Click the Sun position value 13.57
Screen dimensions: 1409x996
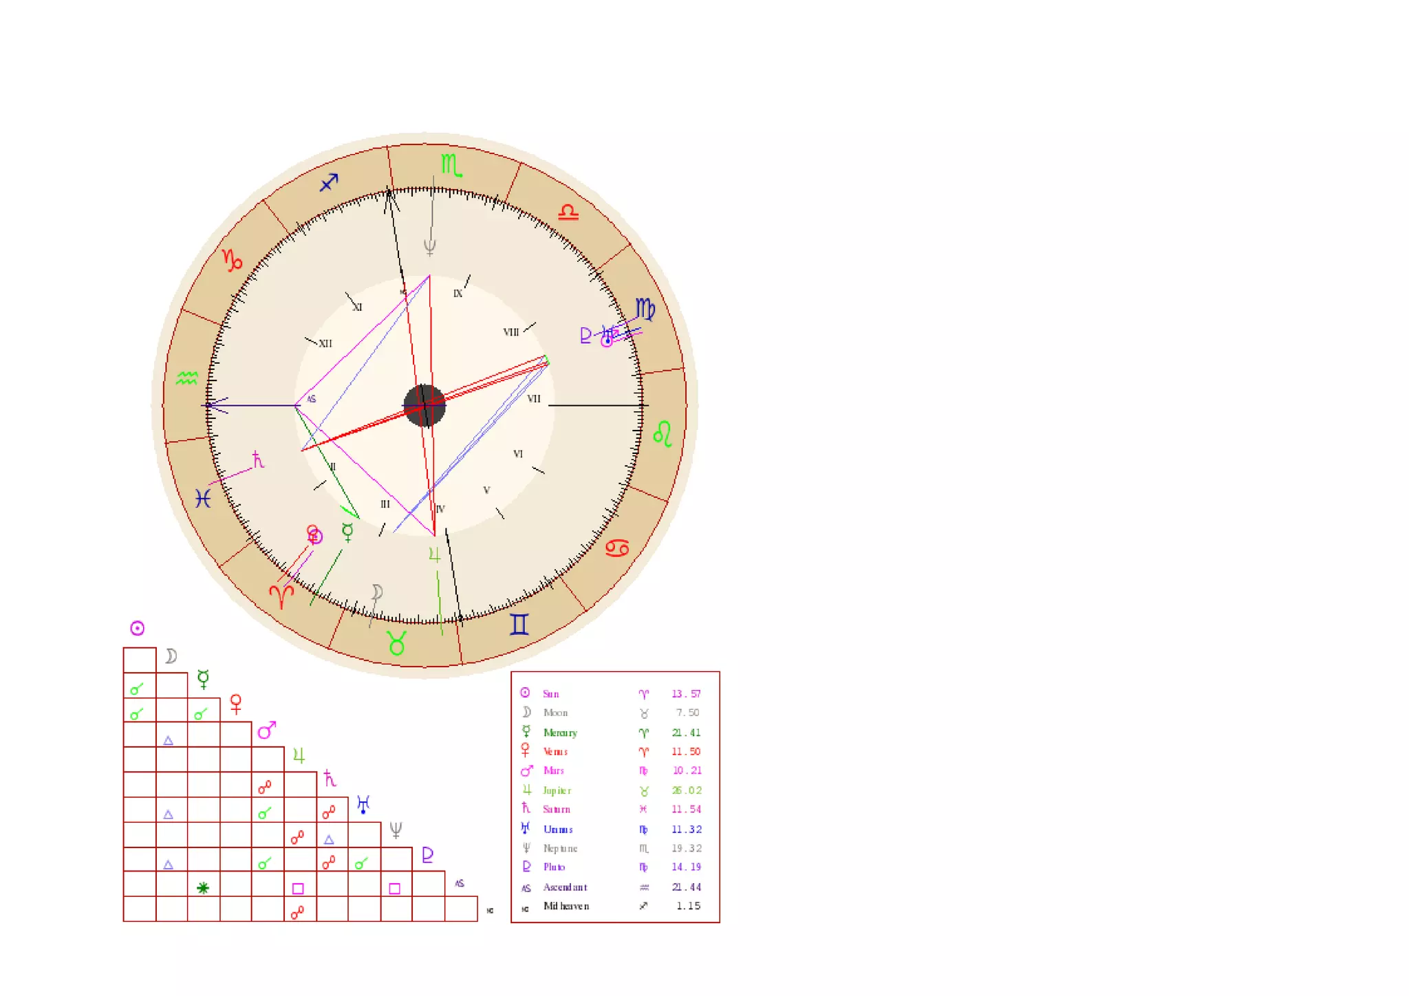686,694
